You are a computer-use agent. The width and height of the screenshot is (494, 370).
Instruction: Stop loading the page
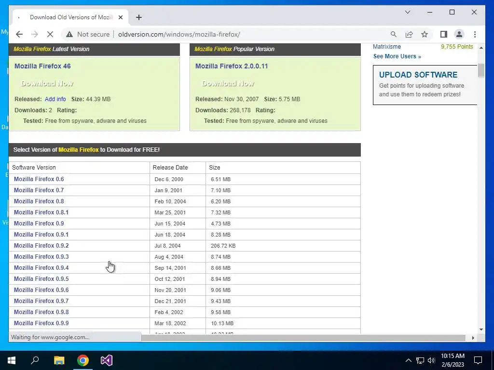[50, 34]
